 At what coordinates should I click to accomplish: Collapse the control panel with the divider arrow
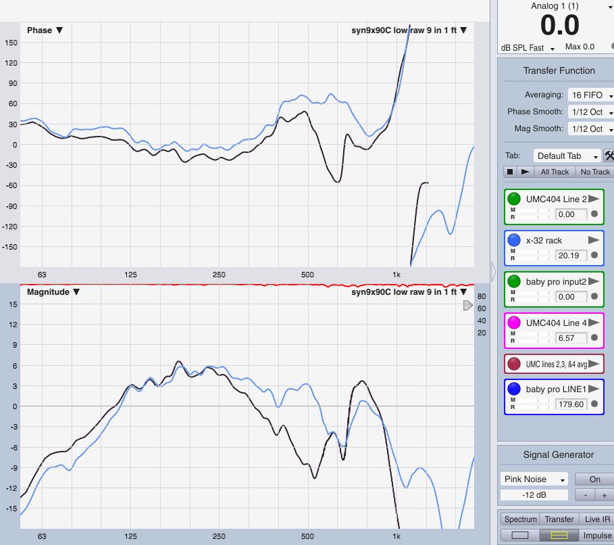point(493,271)
